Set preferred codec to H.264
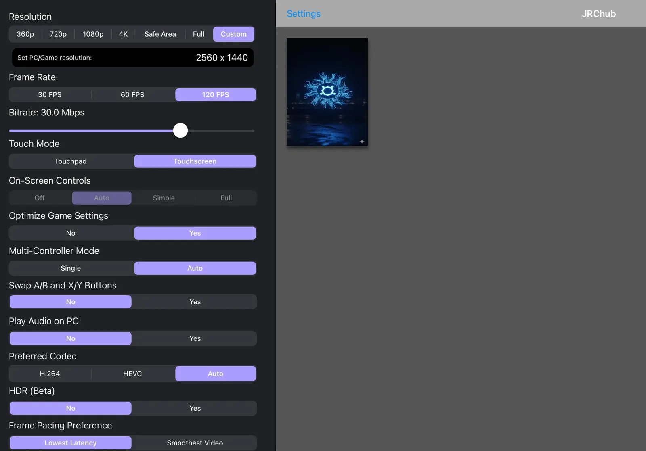 50,374
